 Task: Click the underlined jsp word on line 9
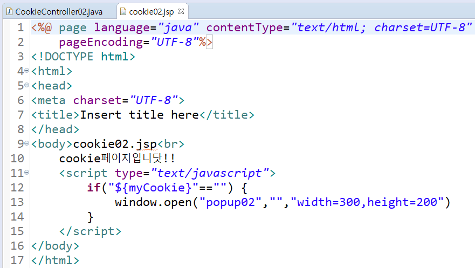(x=146, y=144)
